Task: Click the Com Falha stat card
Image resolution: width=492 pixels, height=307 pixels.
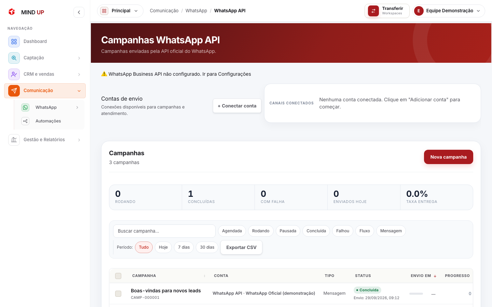Action: click(x=291, y=197)
